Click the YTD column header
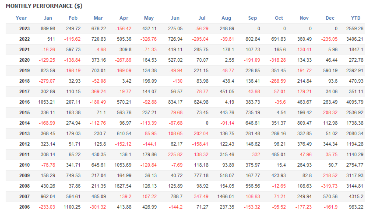 (355, 18)
